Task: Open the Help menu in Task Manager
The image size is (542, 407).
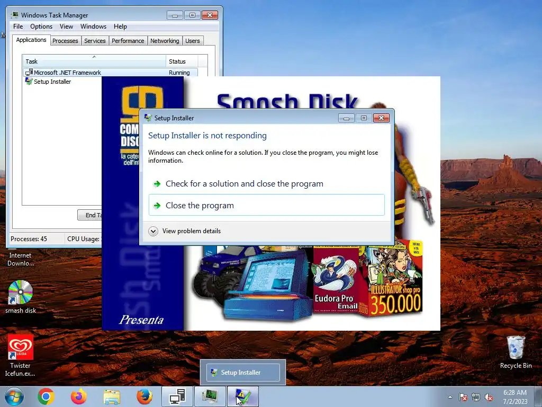Action: [120, 26]
